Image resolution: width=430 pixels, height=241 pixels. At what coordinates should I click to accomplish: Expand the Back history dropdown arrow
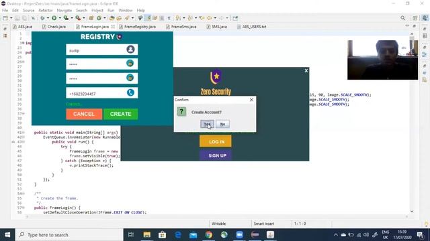pos(215,18)
